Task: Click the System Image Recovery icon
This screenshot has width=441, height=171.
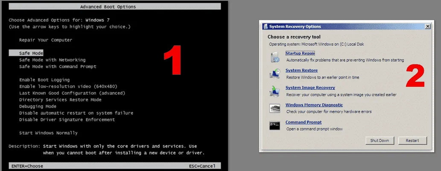Action: [275, 91]
